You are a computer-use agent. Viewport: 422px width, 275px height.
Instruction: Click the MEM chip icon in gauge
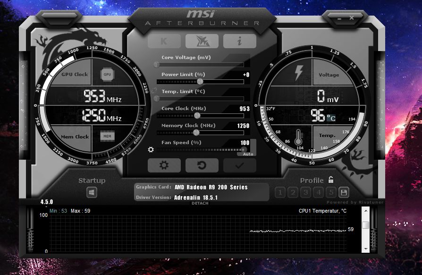coord(107,136)
